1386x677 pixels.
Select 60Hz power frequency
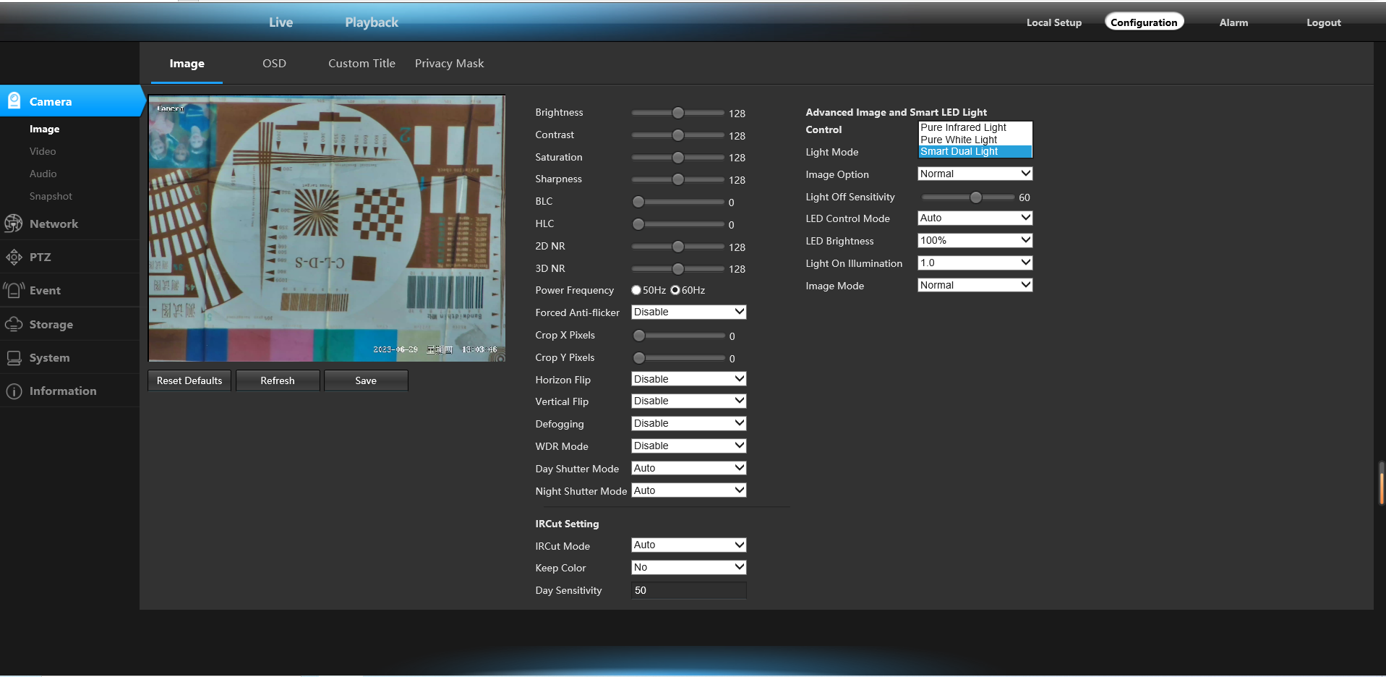click(675, 290)
